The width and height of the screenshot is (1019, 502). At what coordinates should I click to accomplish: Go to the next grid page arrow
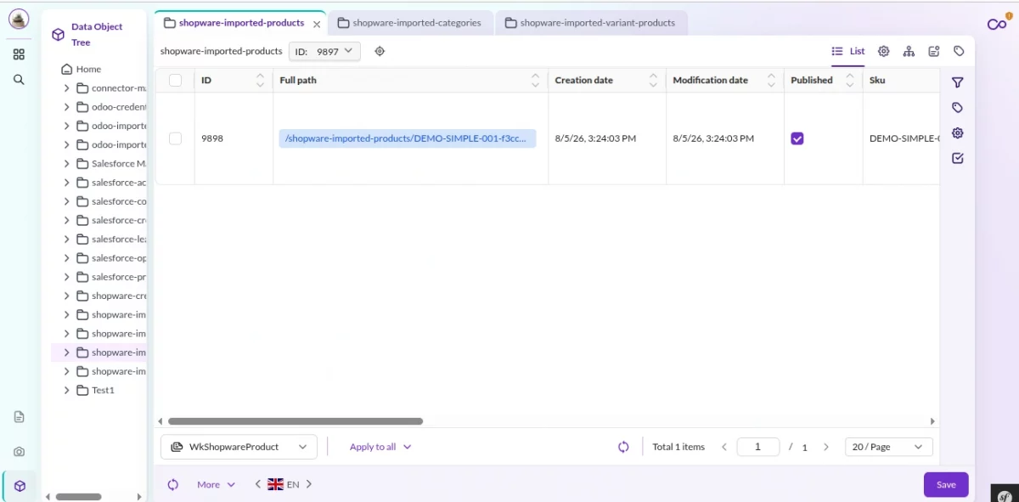[826, 447]
